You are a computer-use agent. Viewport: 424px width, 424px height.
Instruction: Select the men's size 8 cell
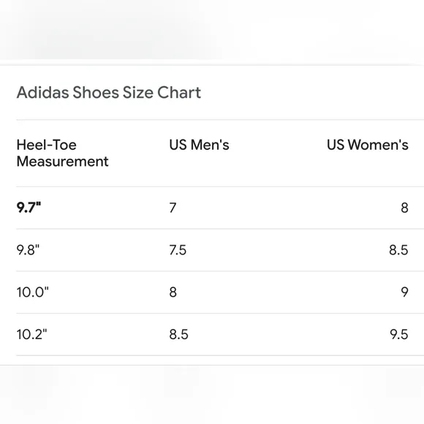(173, 292)
